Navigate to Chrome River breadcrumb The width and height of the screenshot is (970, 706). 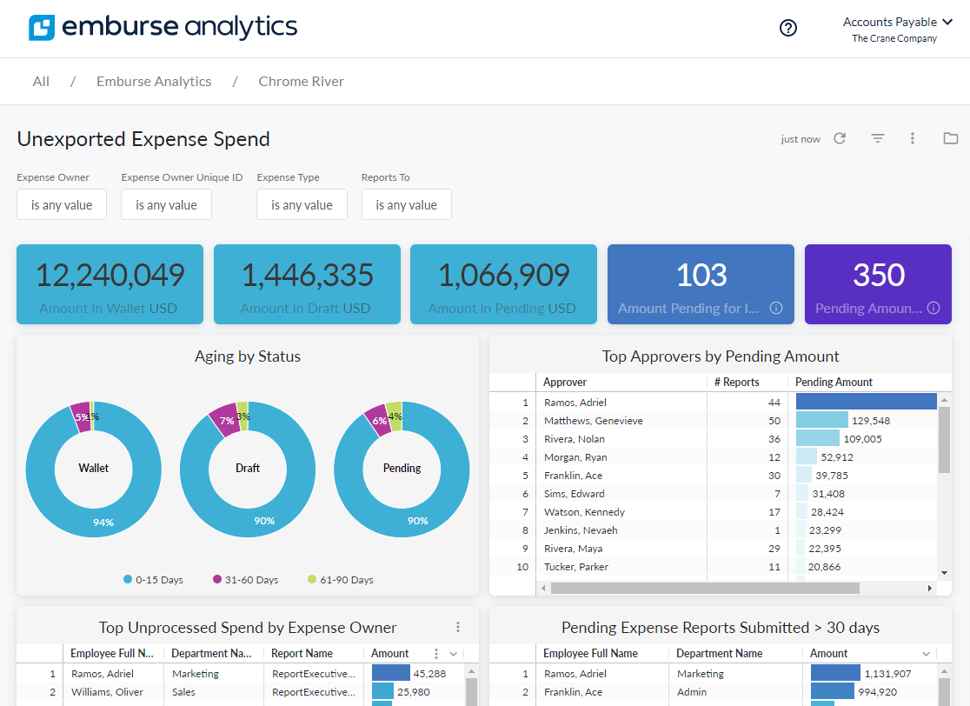point(301,82)
